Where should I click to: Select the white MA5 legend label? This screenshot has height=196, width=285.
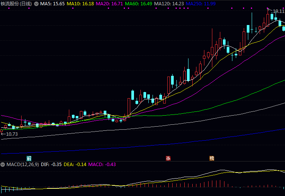(x=52, y=4)
